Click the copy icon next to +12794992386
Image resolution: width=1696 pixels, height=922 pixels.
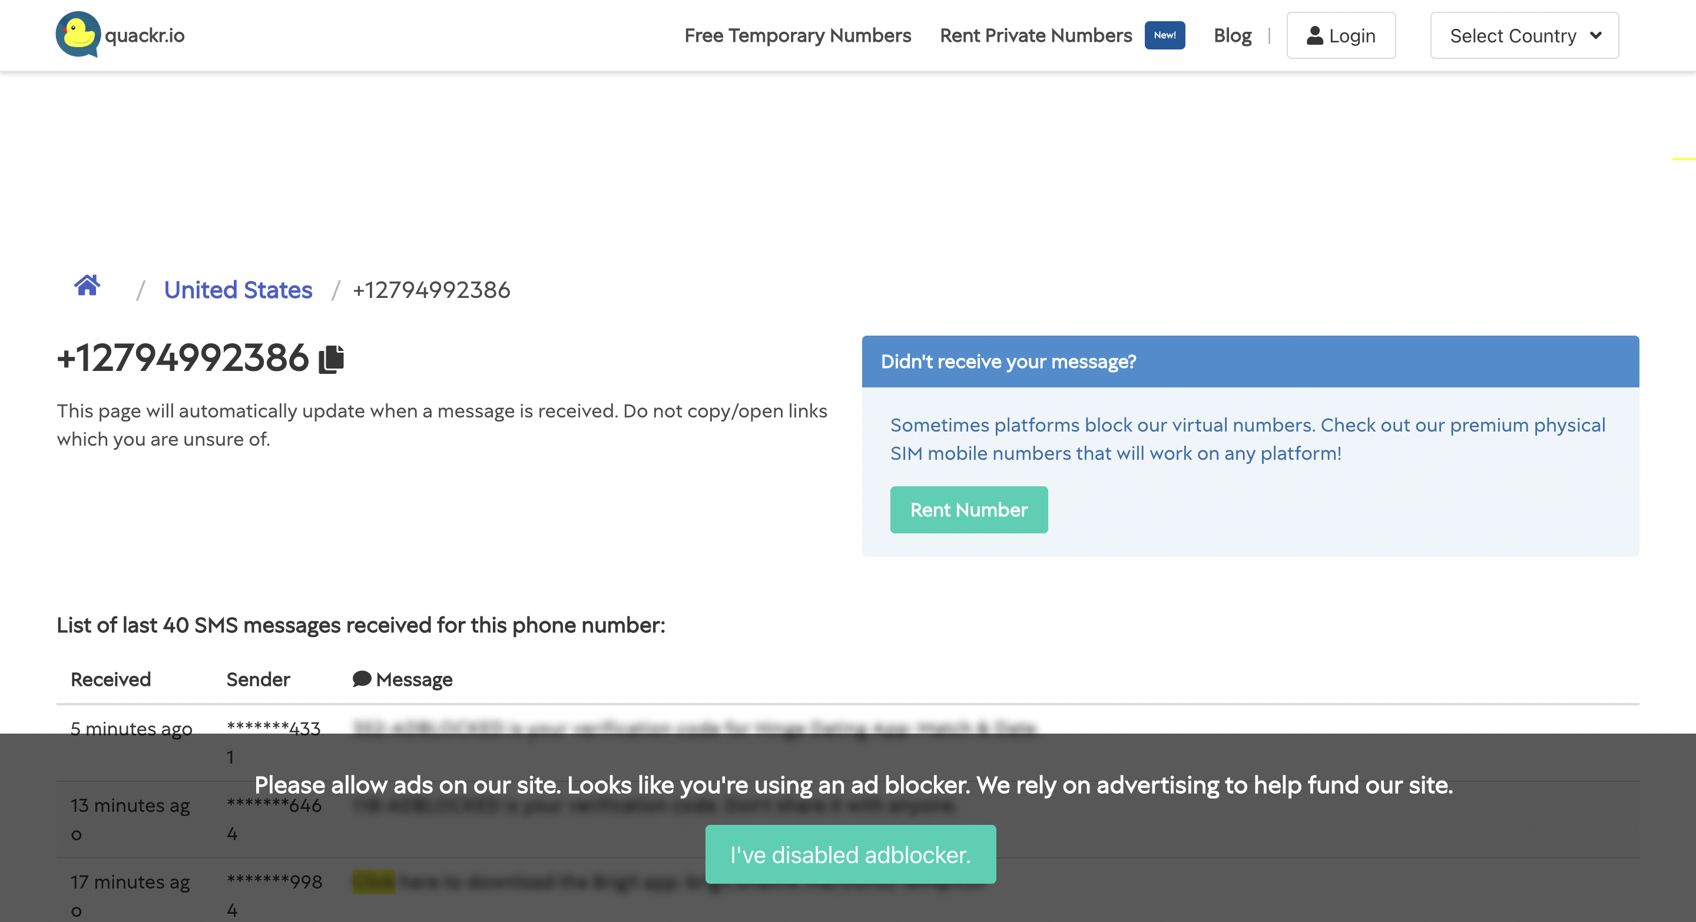pos(330,359)
